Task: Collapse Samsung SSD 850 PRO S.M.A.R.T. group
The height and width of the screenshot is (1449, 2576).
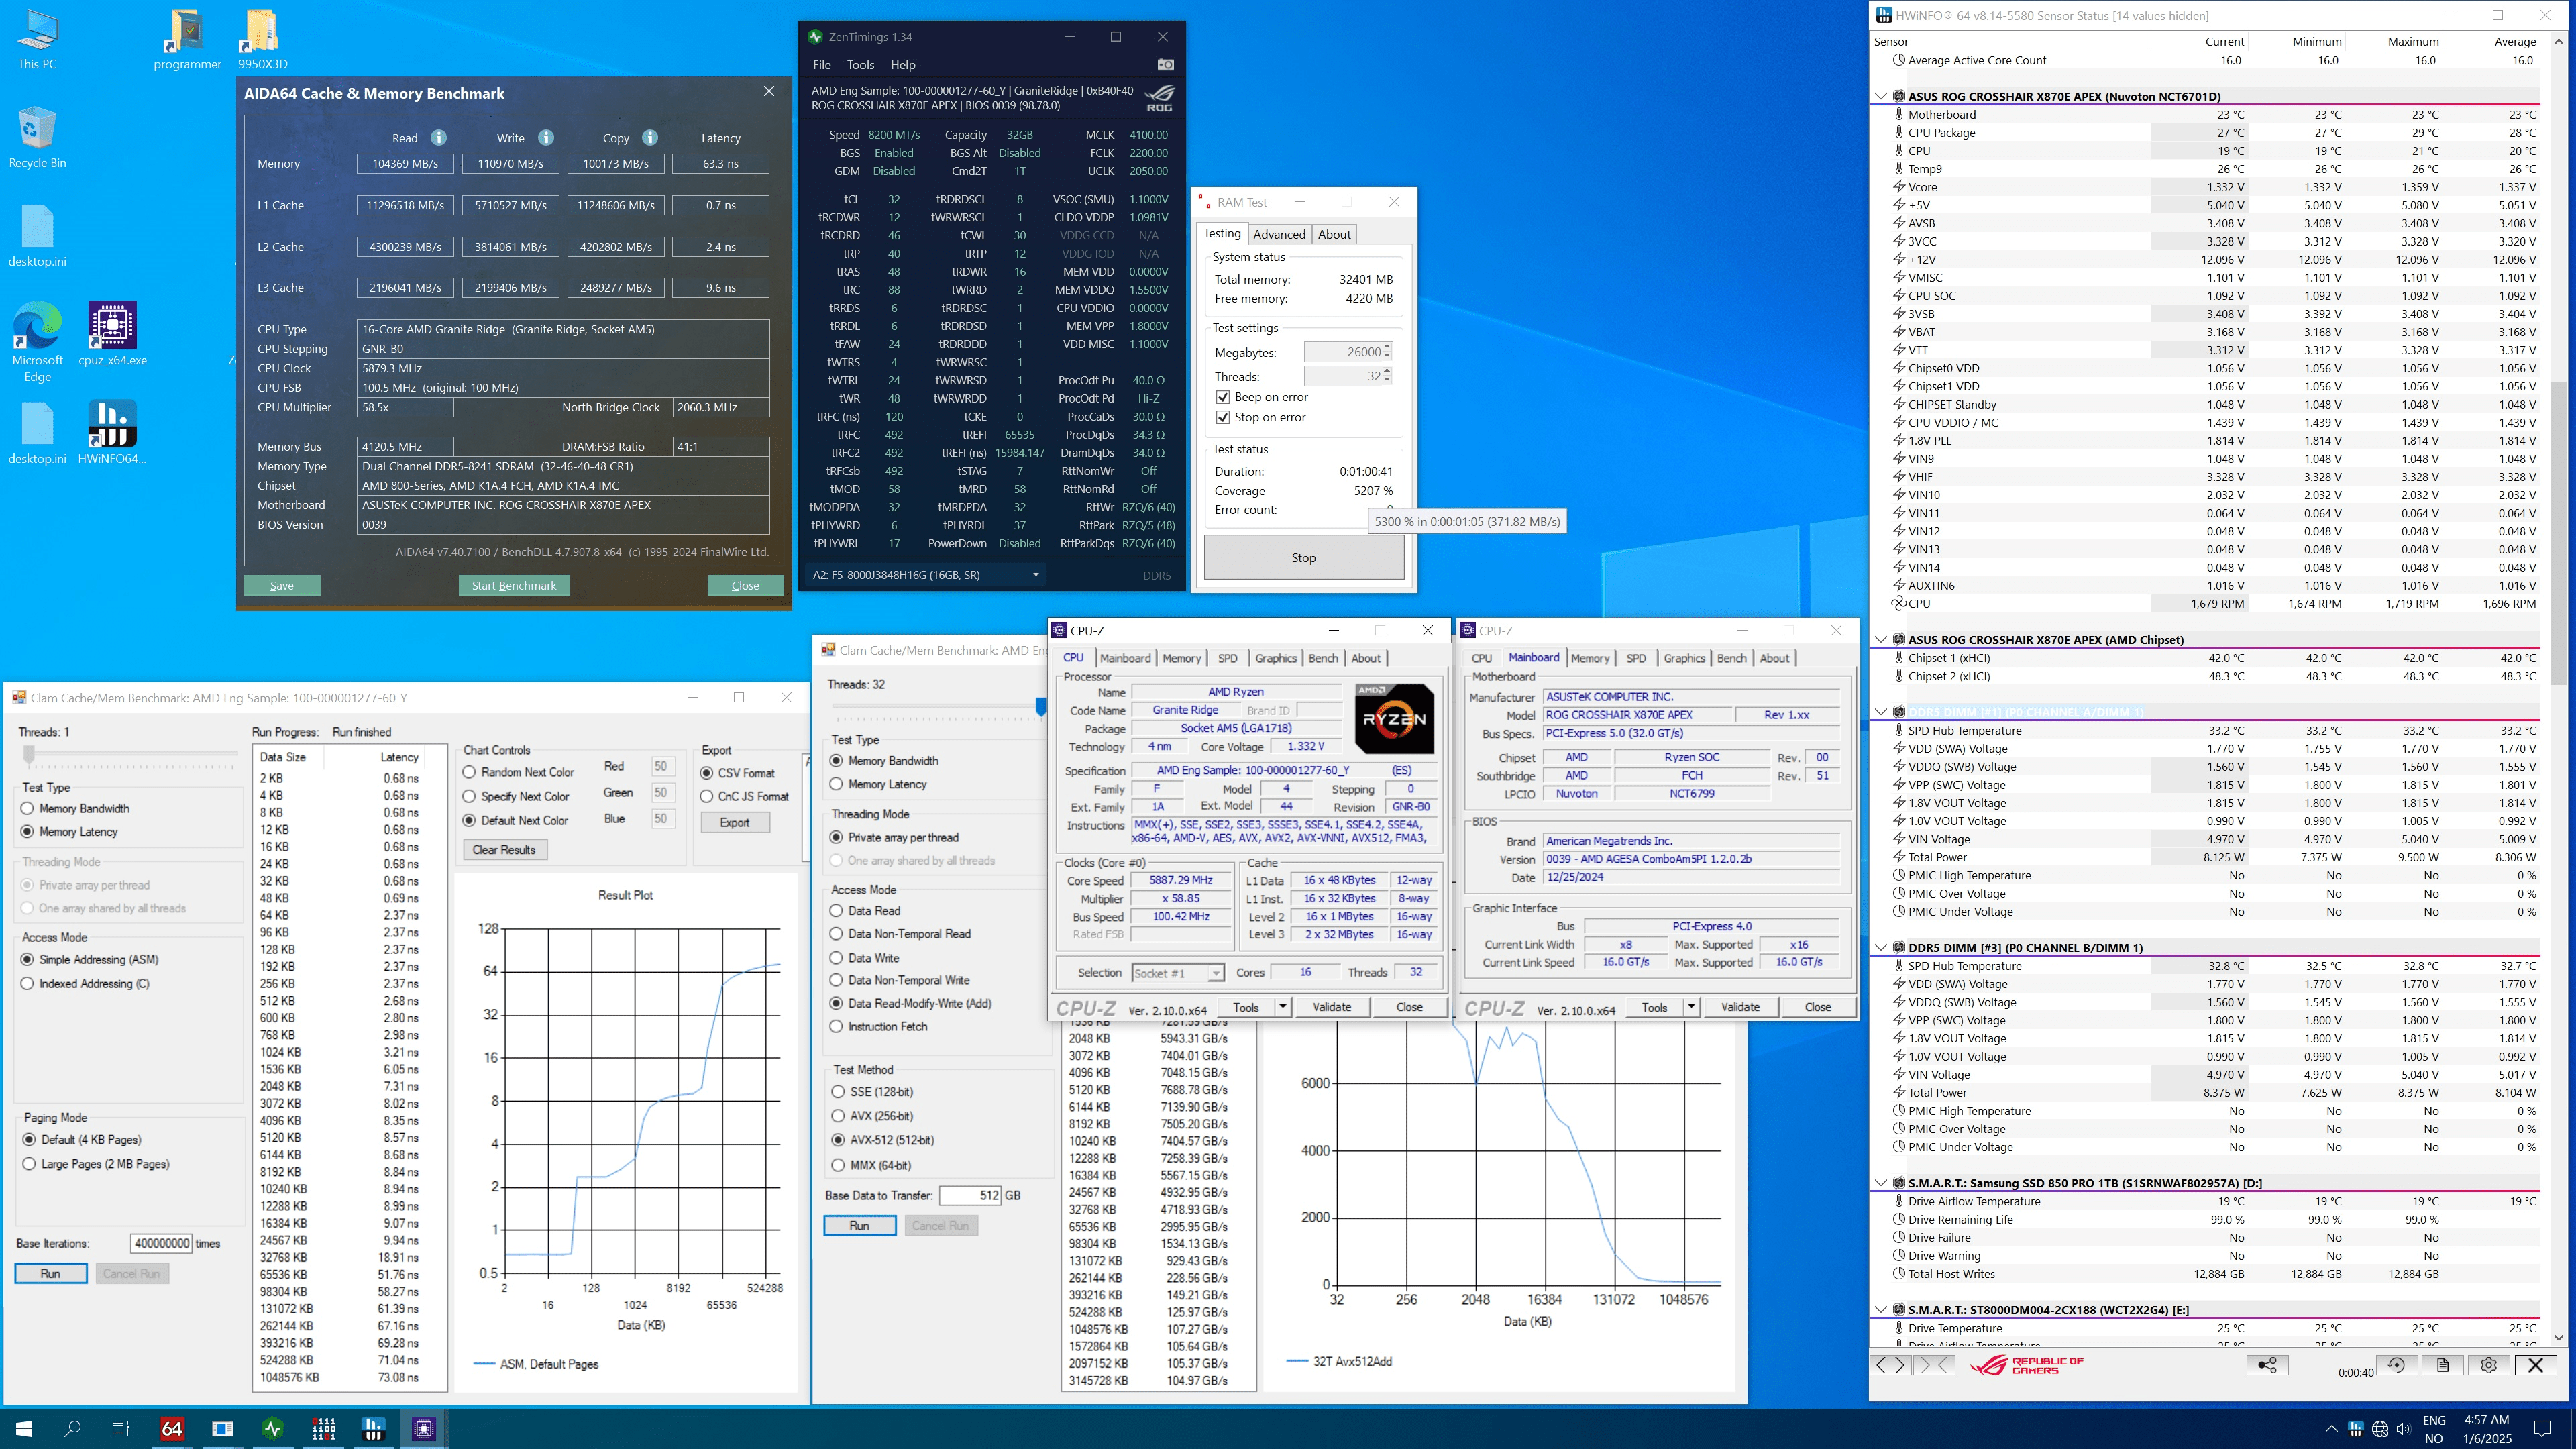Action: pos(1881,1183)
